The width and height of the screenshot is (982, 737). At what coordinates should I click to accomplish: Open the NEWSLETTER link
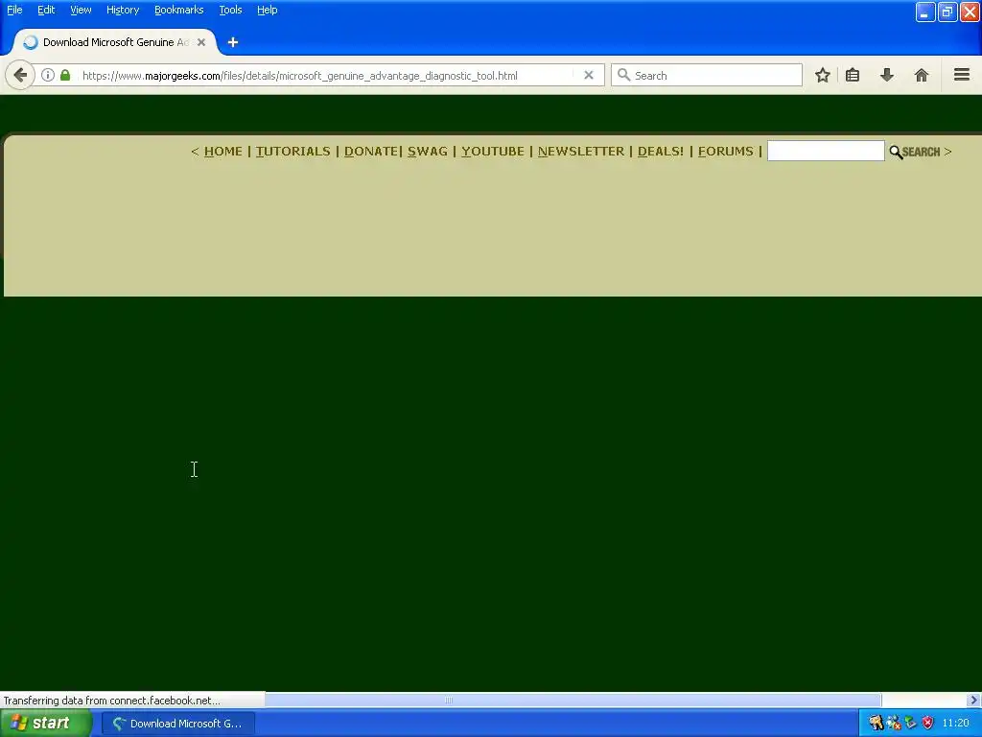click(x=581, y=151)
